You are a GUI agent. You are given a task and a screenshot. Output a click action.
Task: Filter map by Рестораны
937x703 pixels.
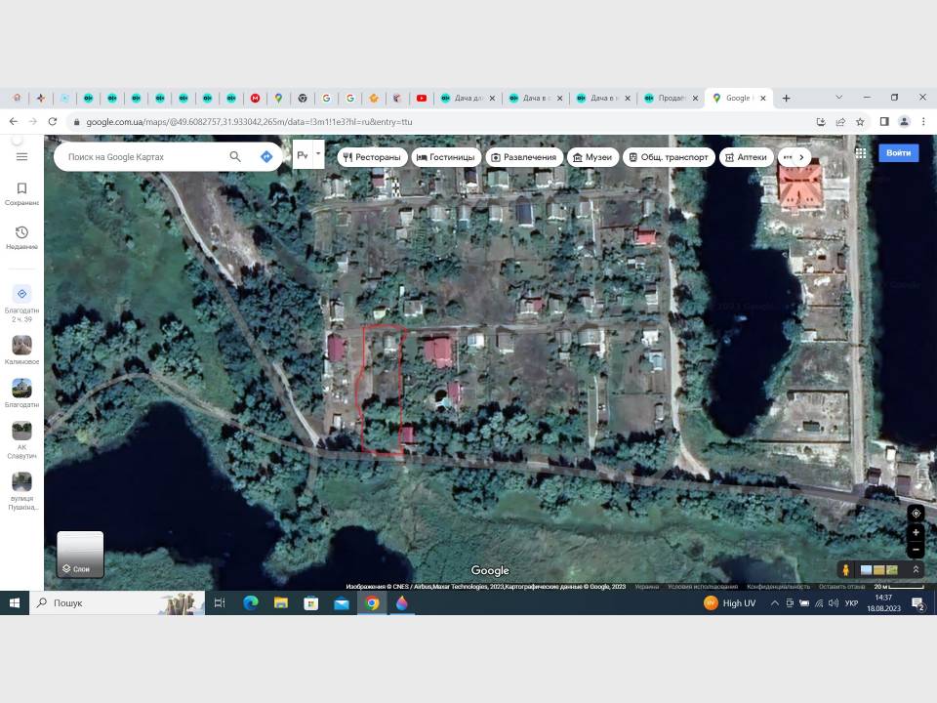372,157
